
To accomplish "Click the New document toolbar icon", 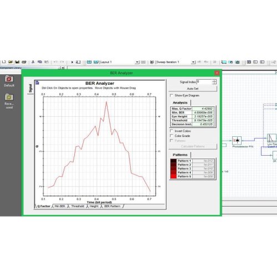I will 4,62.
